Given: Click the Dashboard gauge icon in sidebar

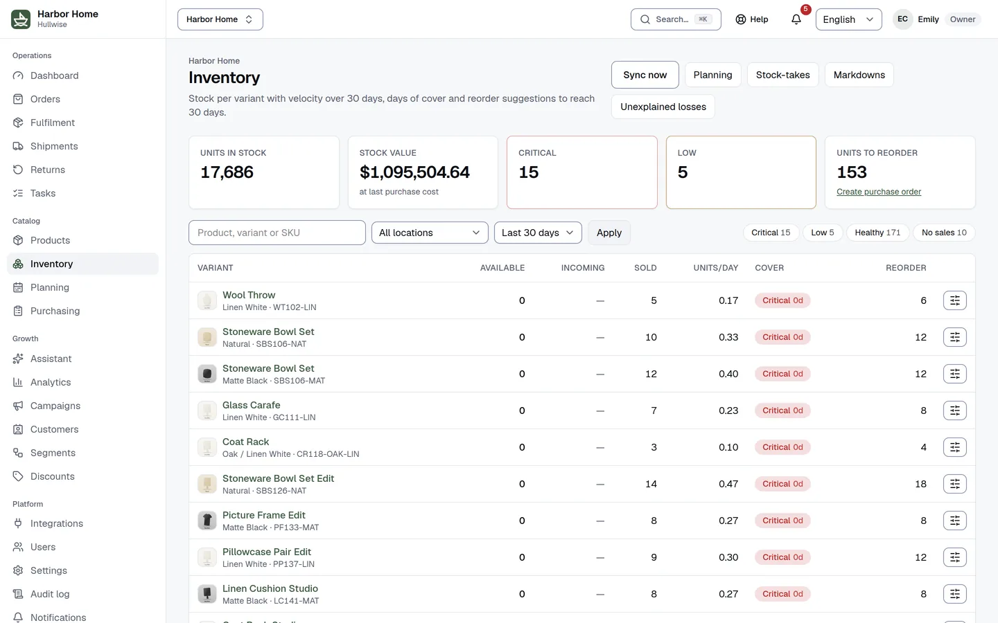Looking at the screenshot, I should [x=18, y=75].
